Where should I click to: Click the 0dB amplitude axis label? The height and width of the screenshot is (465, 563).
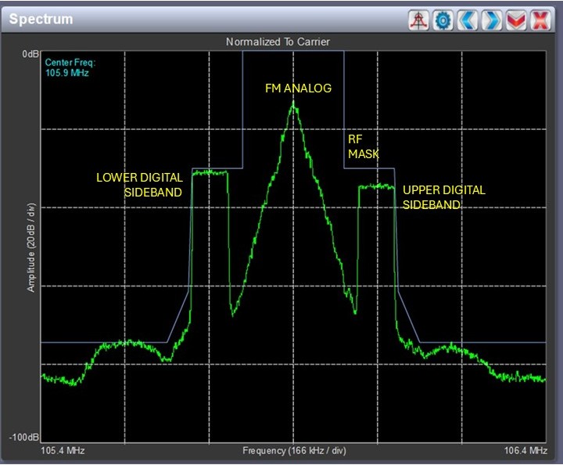click(30, 56)
